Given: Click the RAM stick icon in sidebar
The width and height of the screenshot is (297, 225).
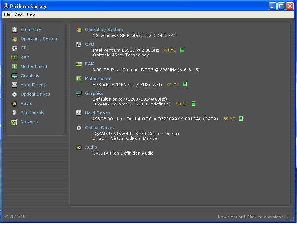Looking at the screenshot, I should click(14, 57).
